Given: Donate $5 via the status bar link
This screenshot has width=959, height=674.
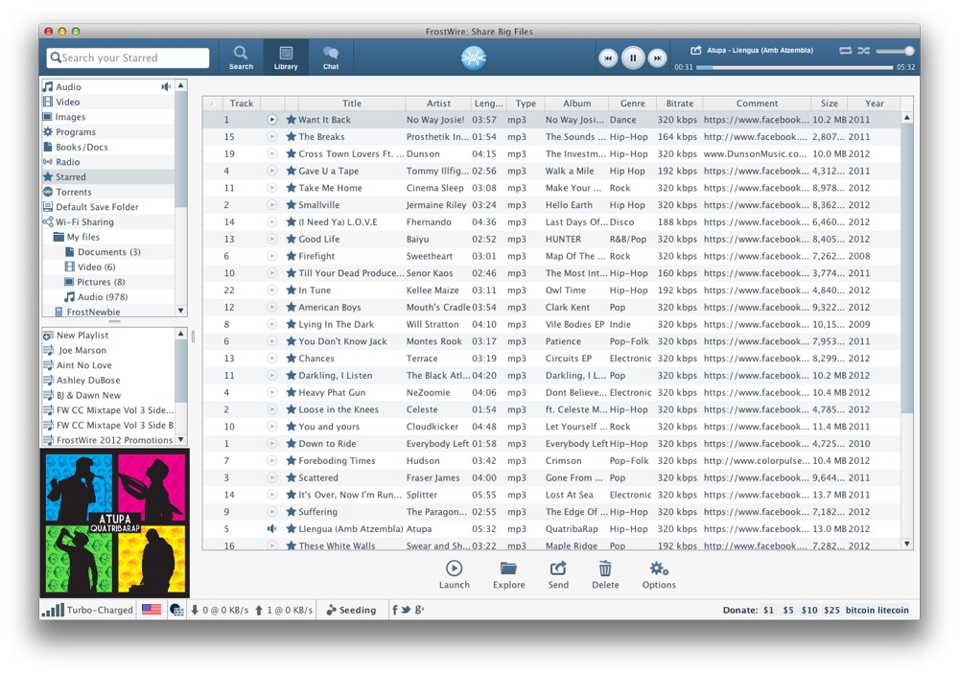Looking at the screenshot, I should [788, 611].
